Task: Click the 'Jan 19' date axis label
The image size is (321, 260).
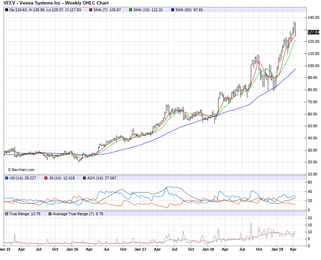Action: pyautogui.click(x=277, y=249)
